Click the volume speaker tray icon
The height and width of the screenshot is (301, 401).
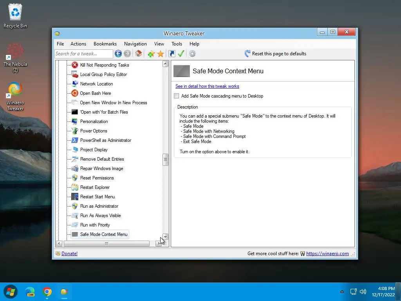tap(363, 292)
